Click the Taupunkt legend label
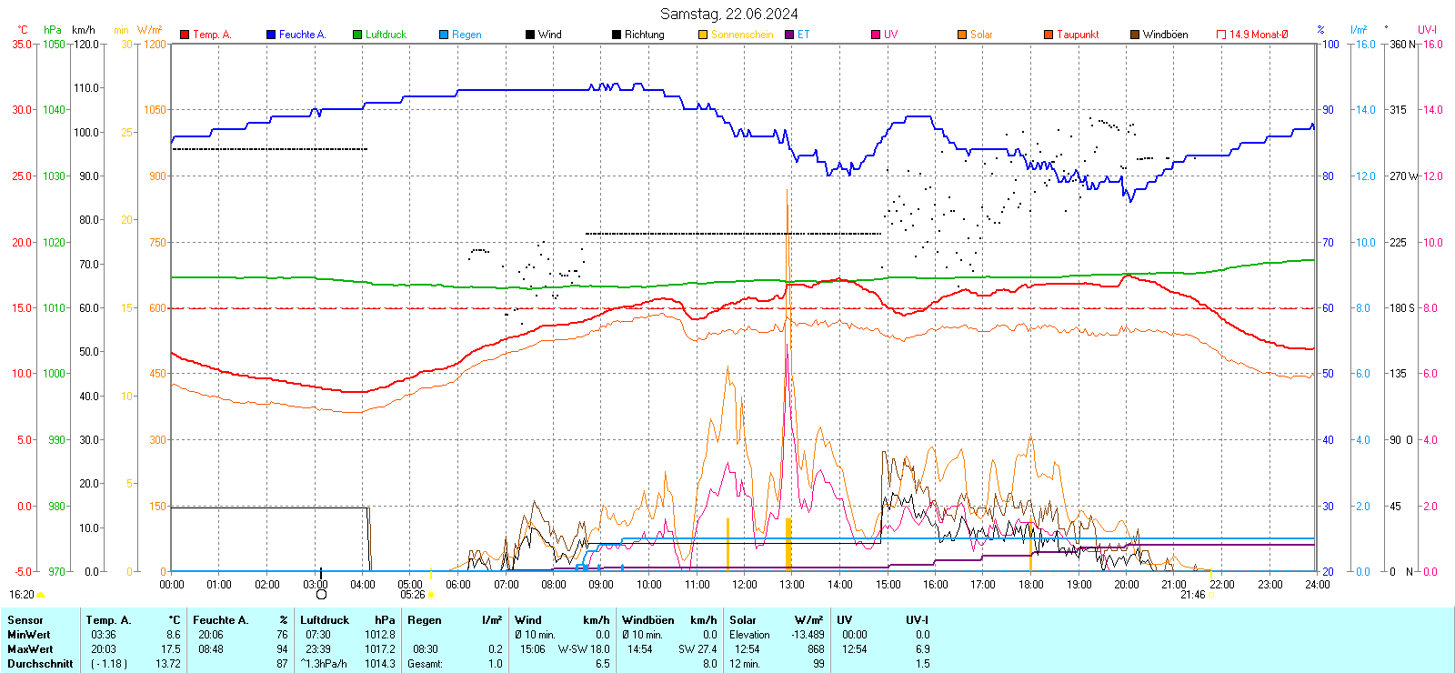Image resolution: width=1455 pixels, height=673 pixels. click(x=1078, y=35)
